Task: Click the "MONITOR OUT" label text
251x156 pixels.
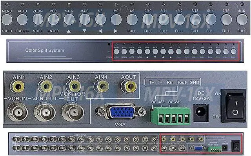Action: [x=72, y=96]
